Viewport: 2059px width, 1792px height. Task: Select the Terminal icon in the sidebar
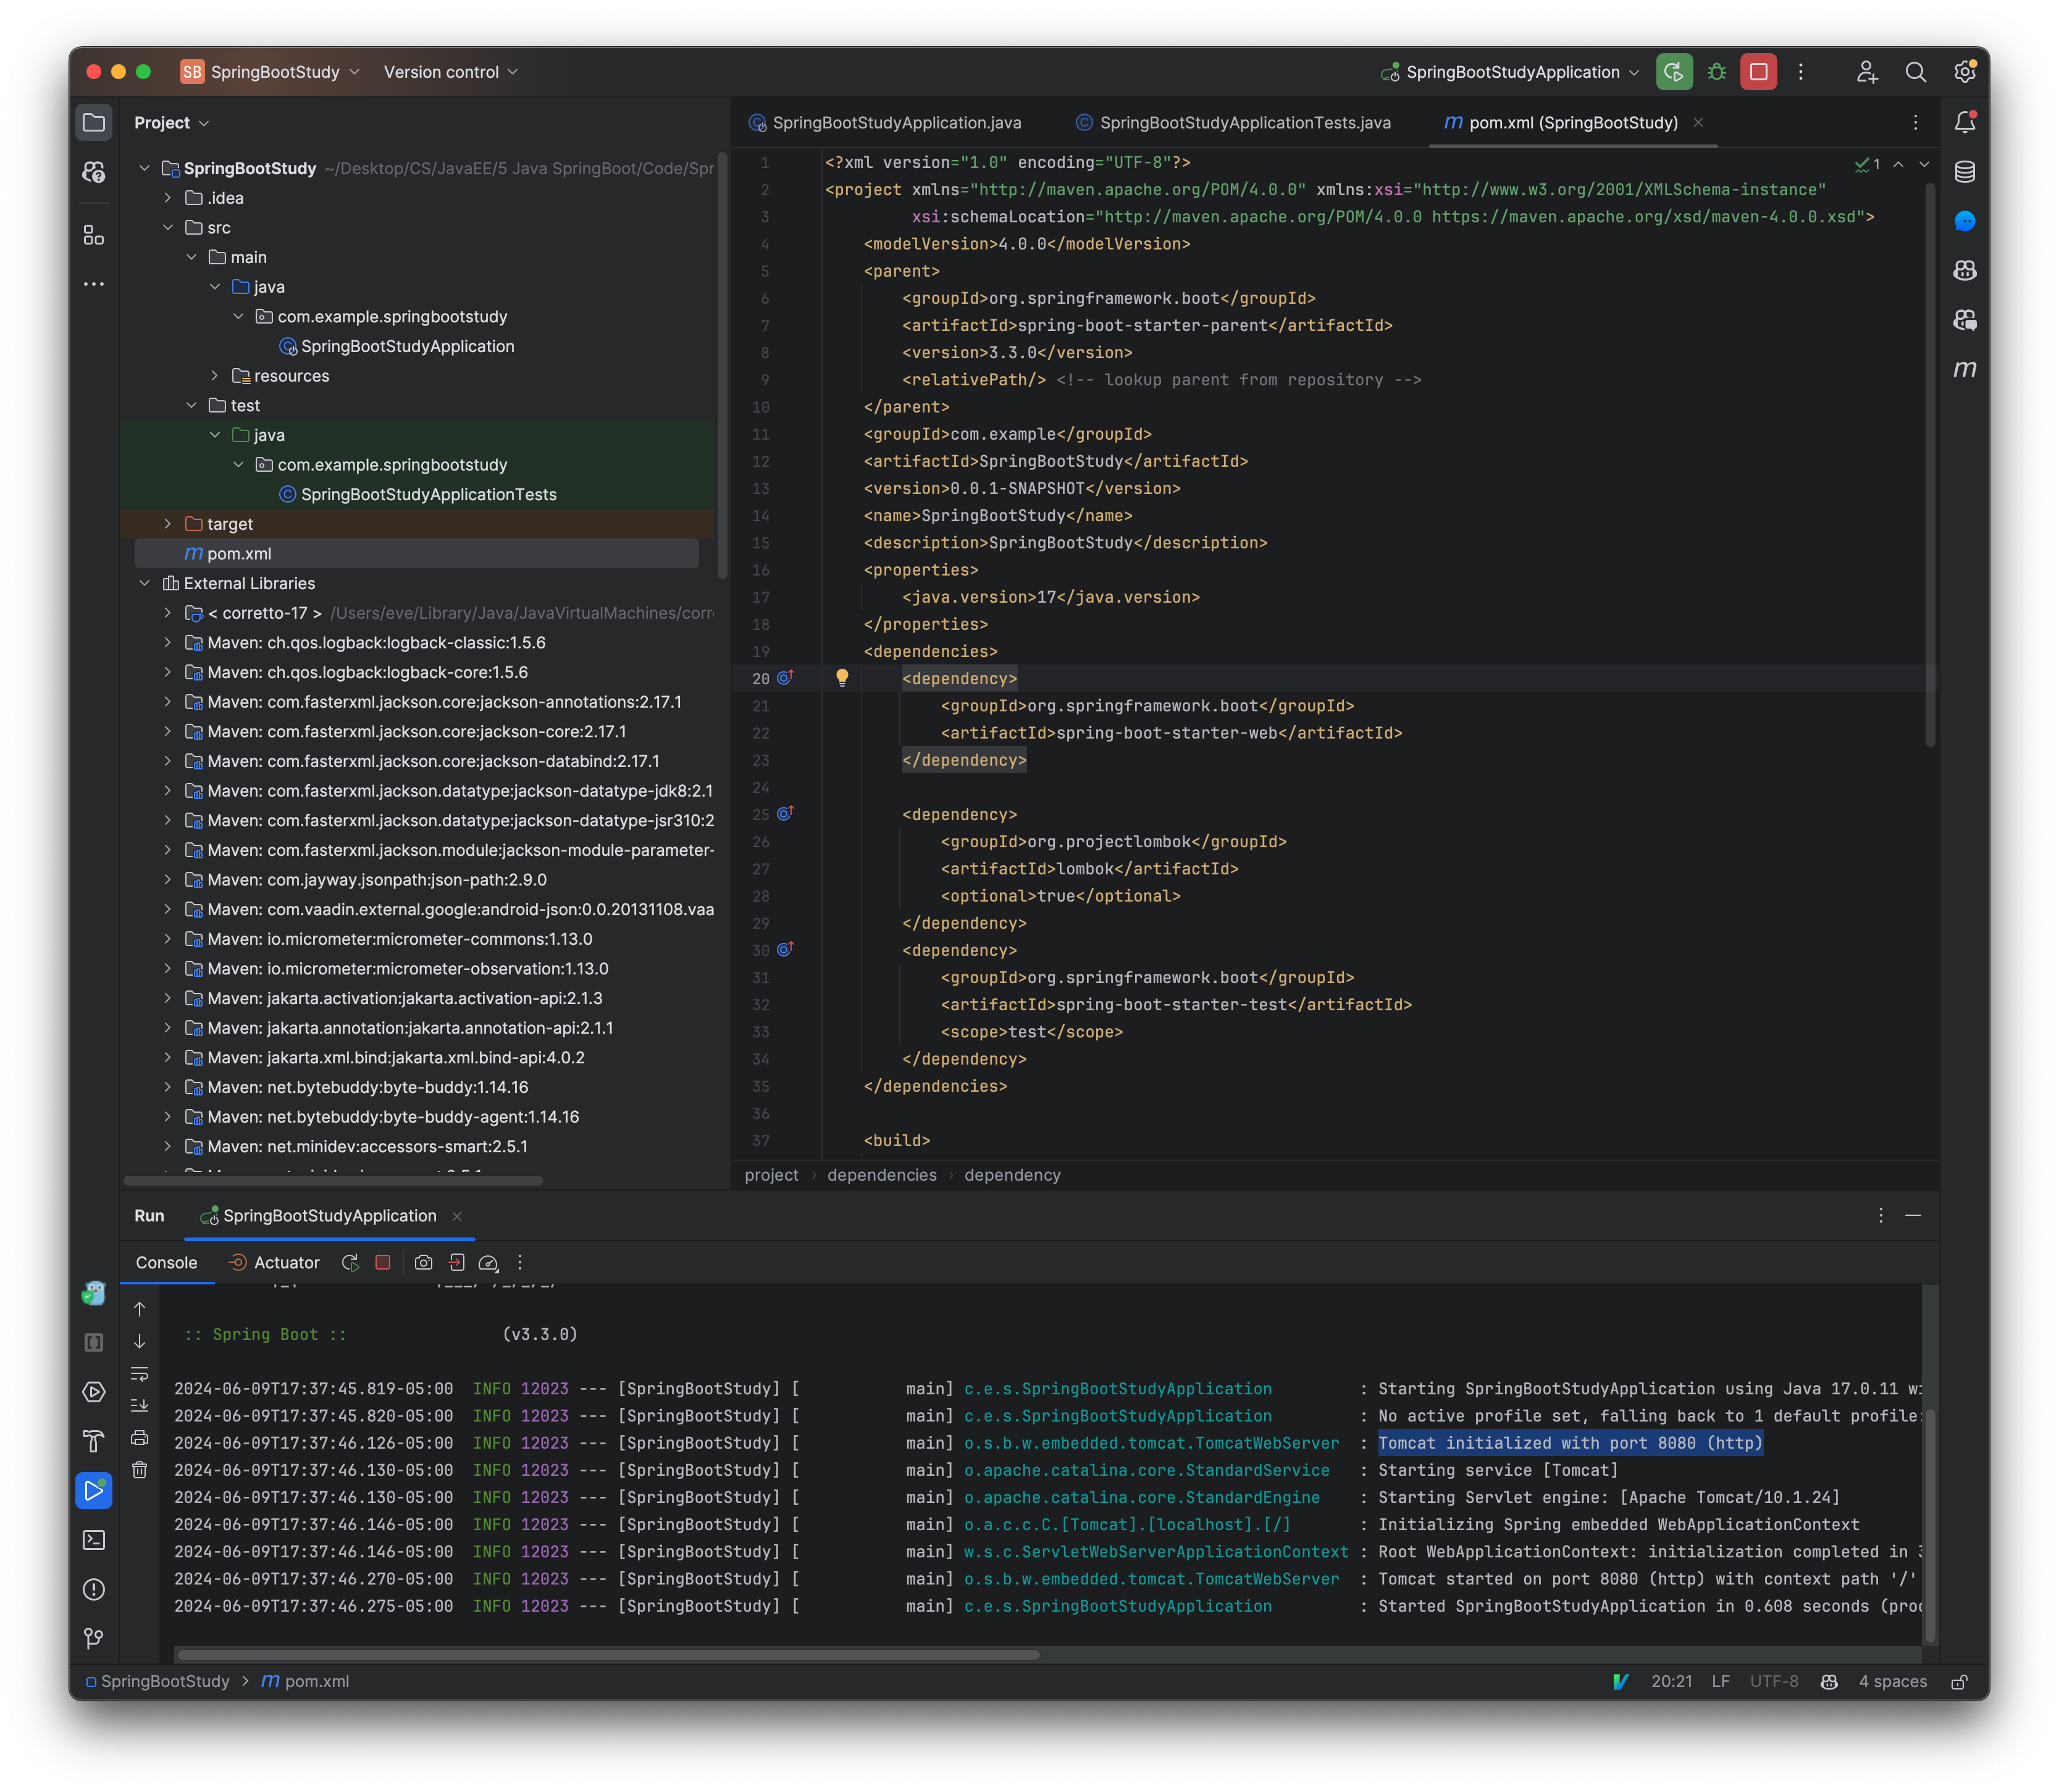94,1540
